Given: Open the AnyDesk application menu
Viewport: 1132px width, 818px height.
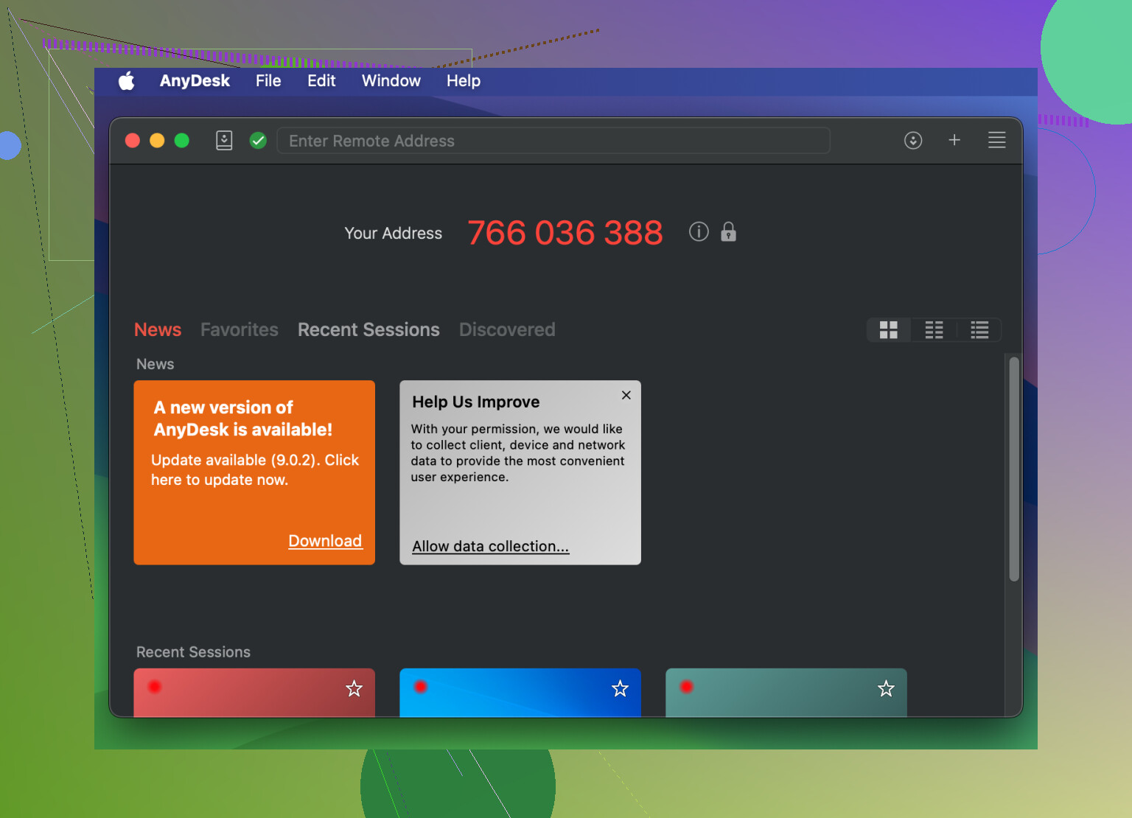Looking at the screenshot, I should click(x=195, y=81).
